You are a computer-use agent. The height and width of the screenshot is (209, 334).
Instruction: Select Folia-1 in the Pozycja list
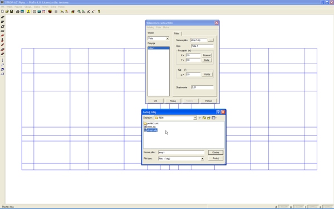click(x=159, y=48)
